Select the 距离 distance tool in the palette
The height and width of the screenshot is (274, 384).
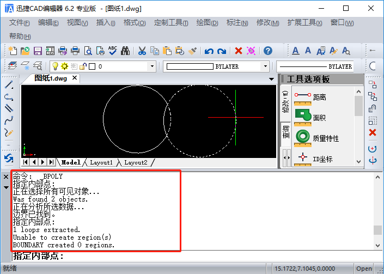coord(310,98)
